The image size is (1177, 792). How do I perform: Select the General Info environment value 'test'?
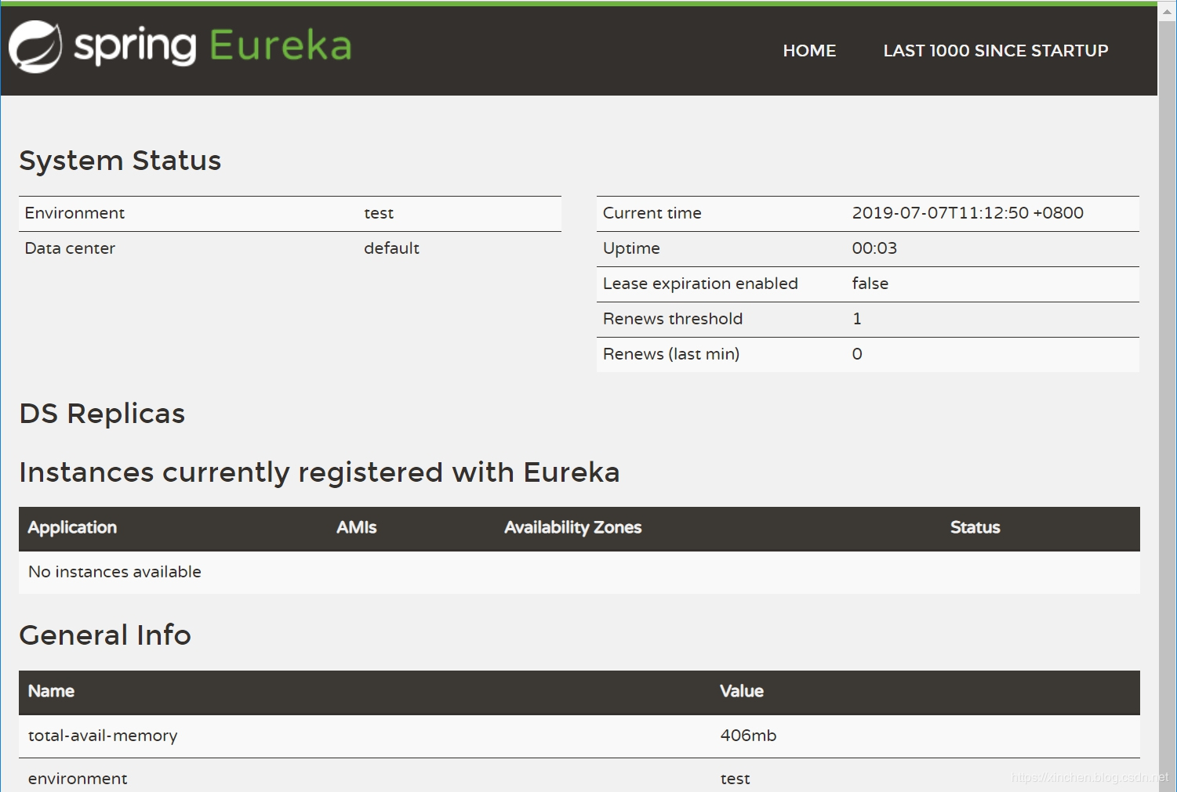pos(735,779)
